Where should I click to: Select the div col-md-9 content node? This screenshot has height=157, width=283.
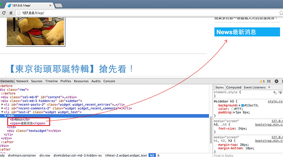[39, 97]
